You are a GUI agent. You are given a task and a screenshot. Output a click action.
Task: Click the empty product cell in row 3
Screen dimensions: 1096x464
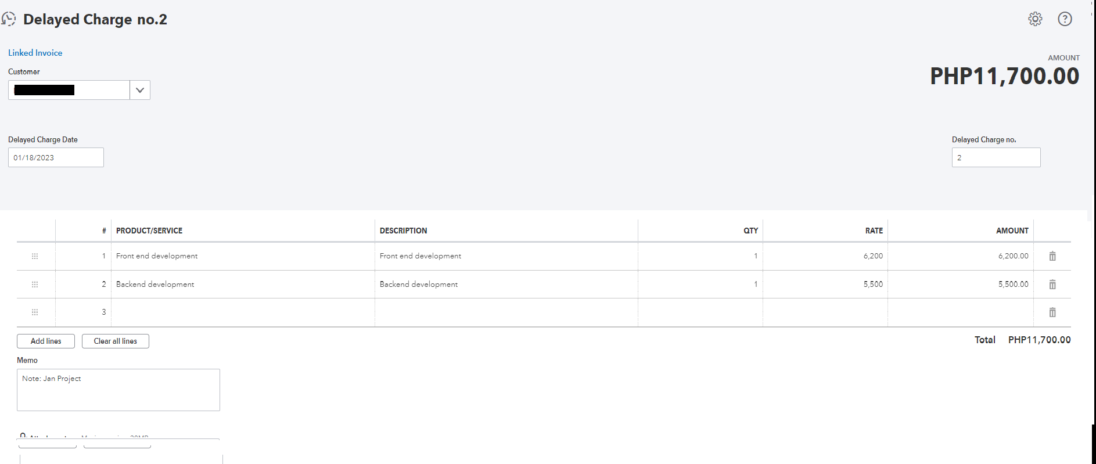[x=242, y=312]
